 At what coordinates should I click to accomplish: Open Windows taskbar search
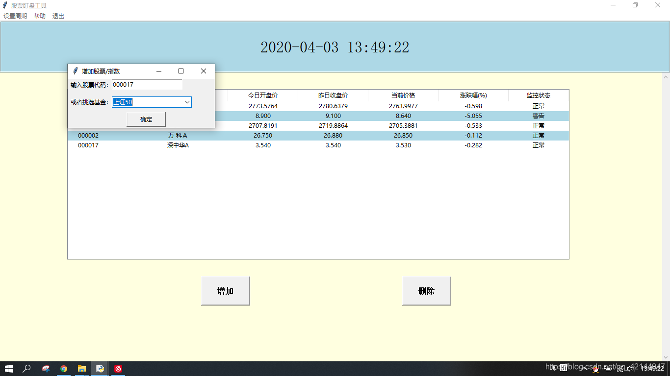tap(27, 369)
